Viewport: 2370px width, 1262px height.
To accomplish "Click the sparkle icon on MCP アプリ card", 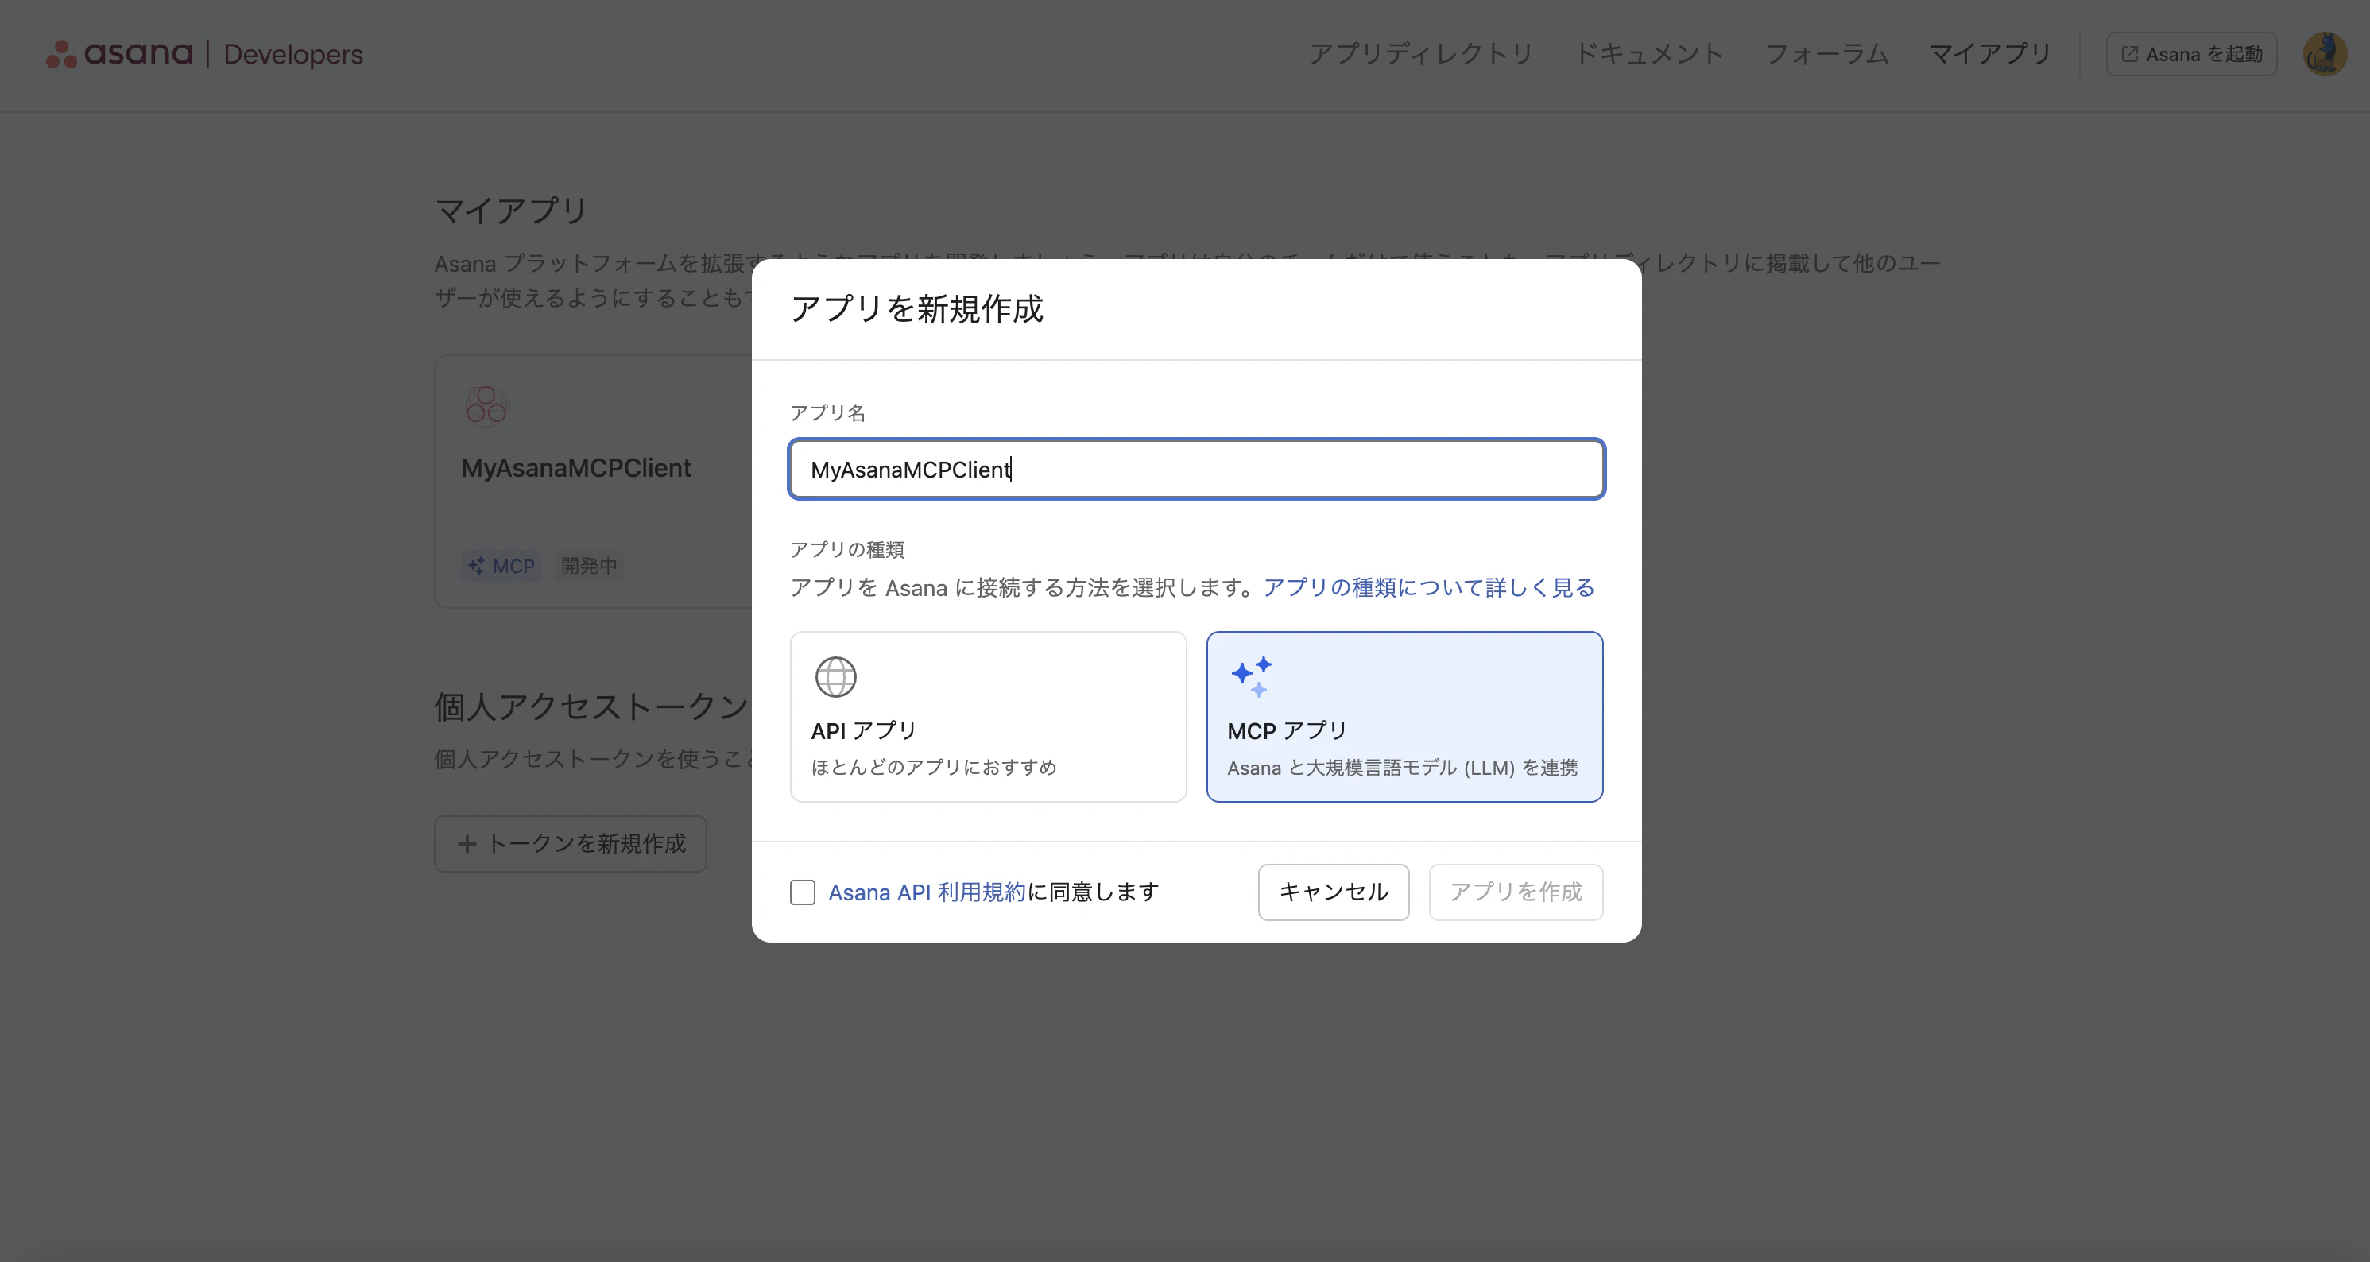I will tap(1251, 677).
